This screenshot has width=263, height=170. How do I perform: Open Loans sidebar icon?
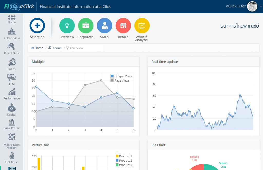(12, 62)
